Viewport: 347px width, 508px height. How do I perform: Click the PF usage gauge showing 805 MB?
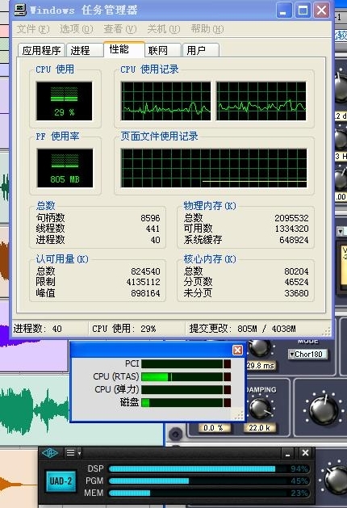[65, 168]
